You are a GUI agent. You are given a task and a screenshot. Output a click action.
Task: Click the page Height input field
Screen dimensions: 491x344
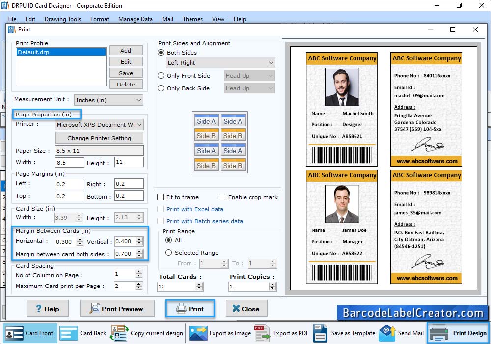coord(129,162)
